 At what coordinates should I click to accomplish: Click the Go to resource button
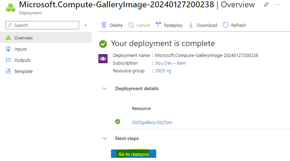133,154
